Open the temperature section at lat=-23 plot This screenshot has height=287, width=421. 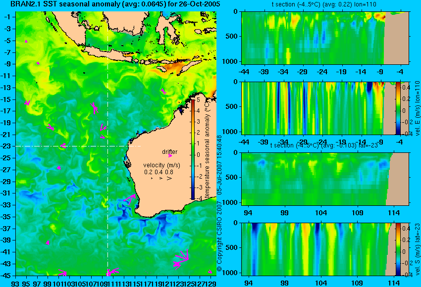(x=325, y=179)
